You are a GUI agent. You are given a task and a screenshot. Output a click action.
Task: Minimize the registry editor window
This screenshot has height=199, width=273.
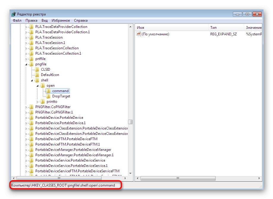(x=237, y=14)
